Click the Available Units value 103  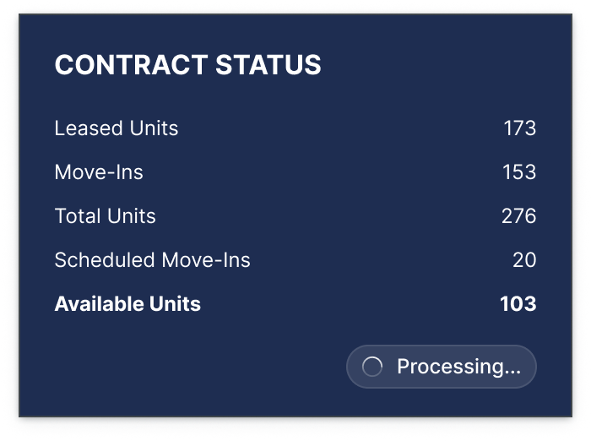[x=518, y=304]
